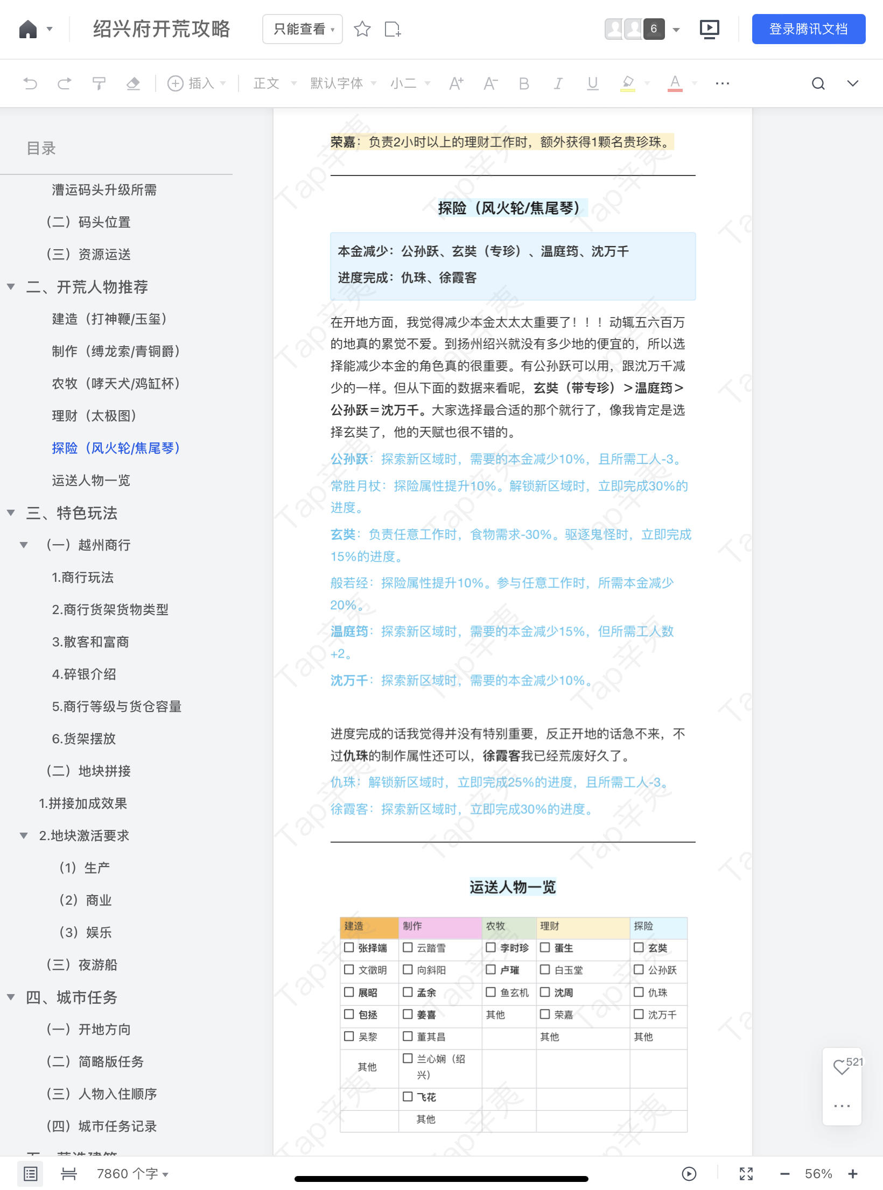The image size is (883, 1190).
Task: Enter fullscreen view
Action: pyautogui.click(x=746, y=1174)
